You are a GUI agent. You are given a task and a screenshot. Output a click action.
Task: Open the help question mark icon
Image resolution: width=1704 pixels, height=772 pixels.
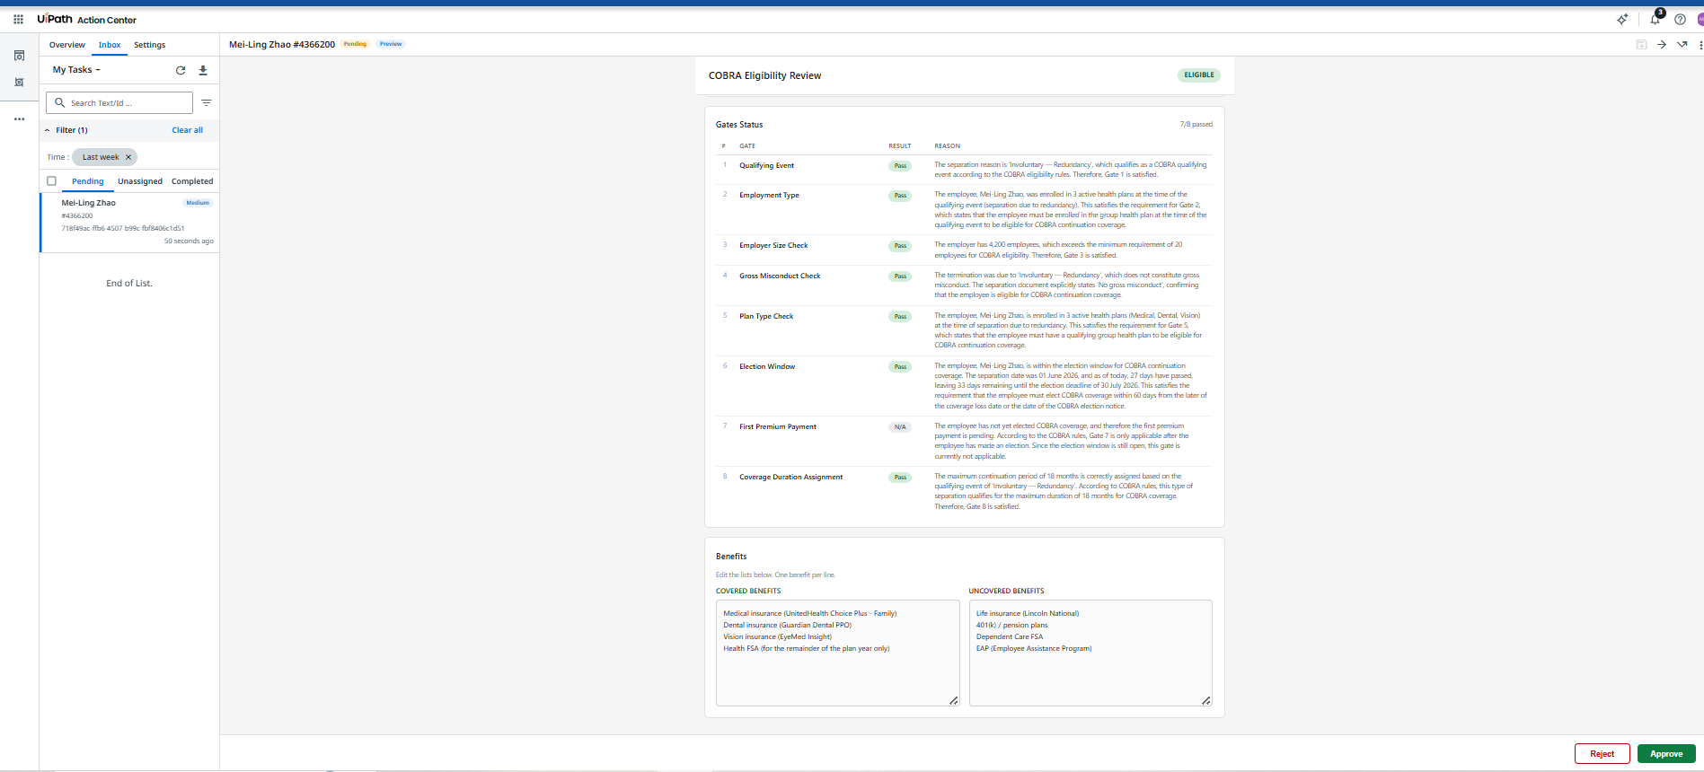[1680, 19]
